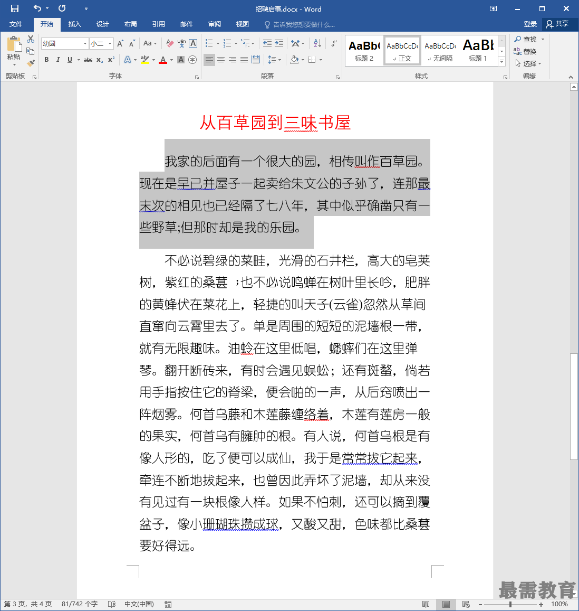Align the paragraph to the right
This screenshot has height=611, width=579.
coord(233,60)
